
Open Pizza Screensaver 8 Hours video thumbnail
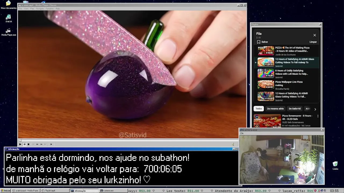[267, 121]
